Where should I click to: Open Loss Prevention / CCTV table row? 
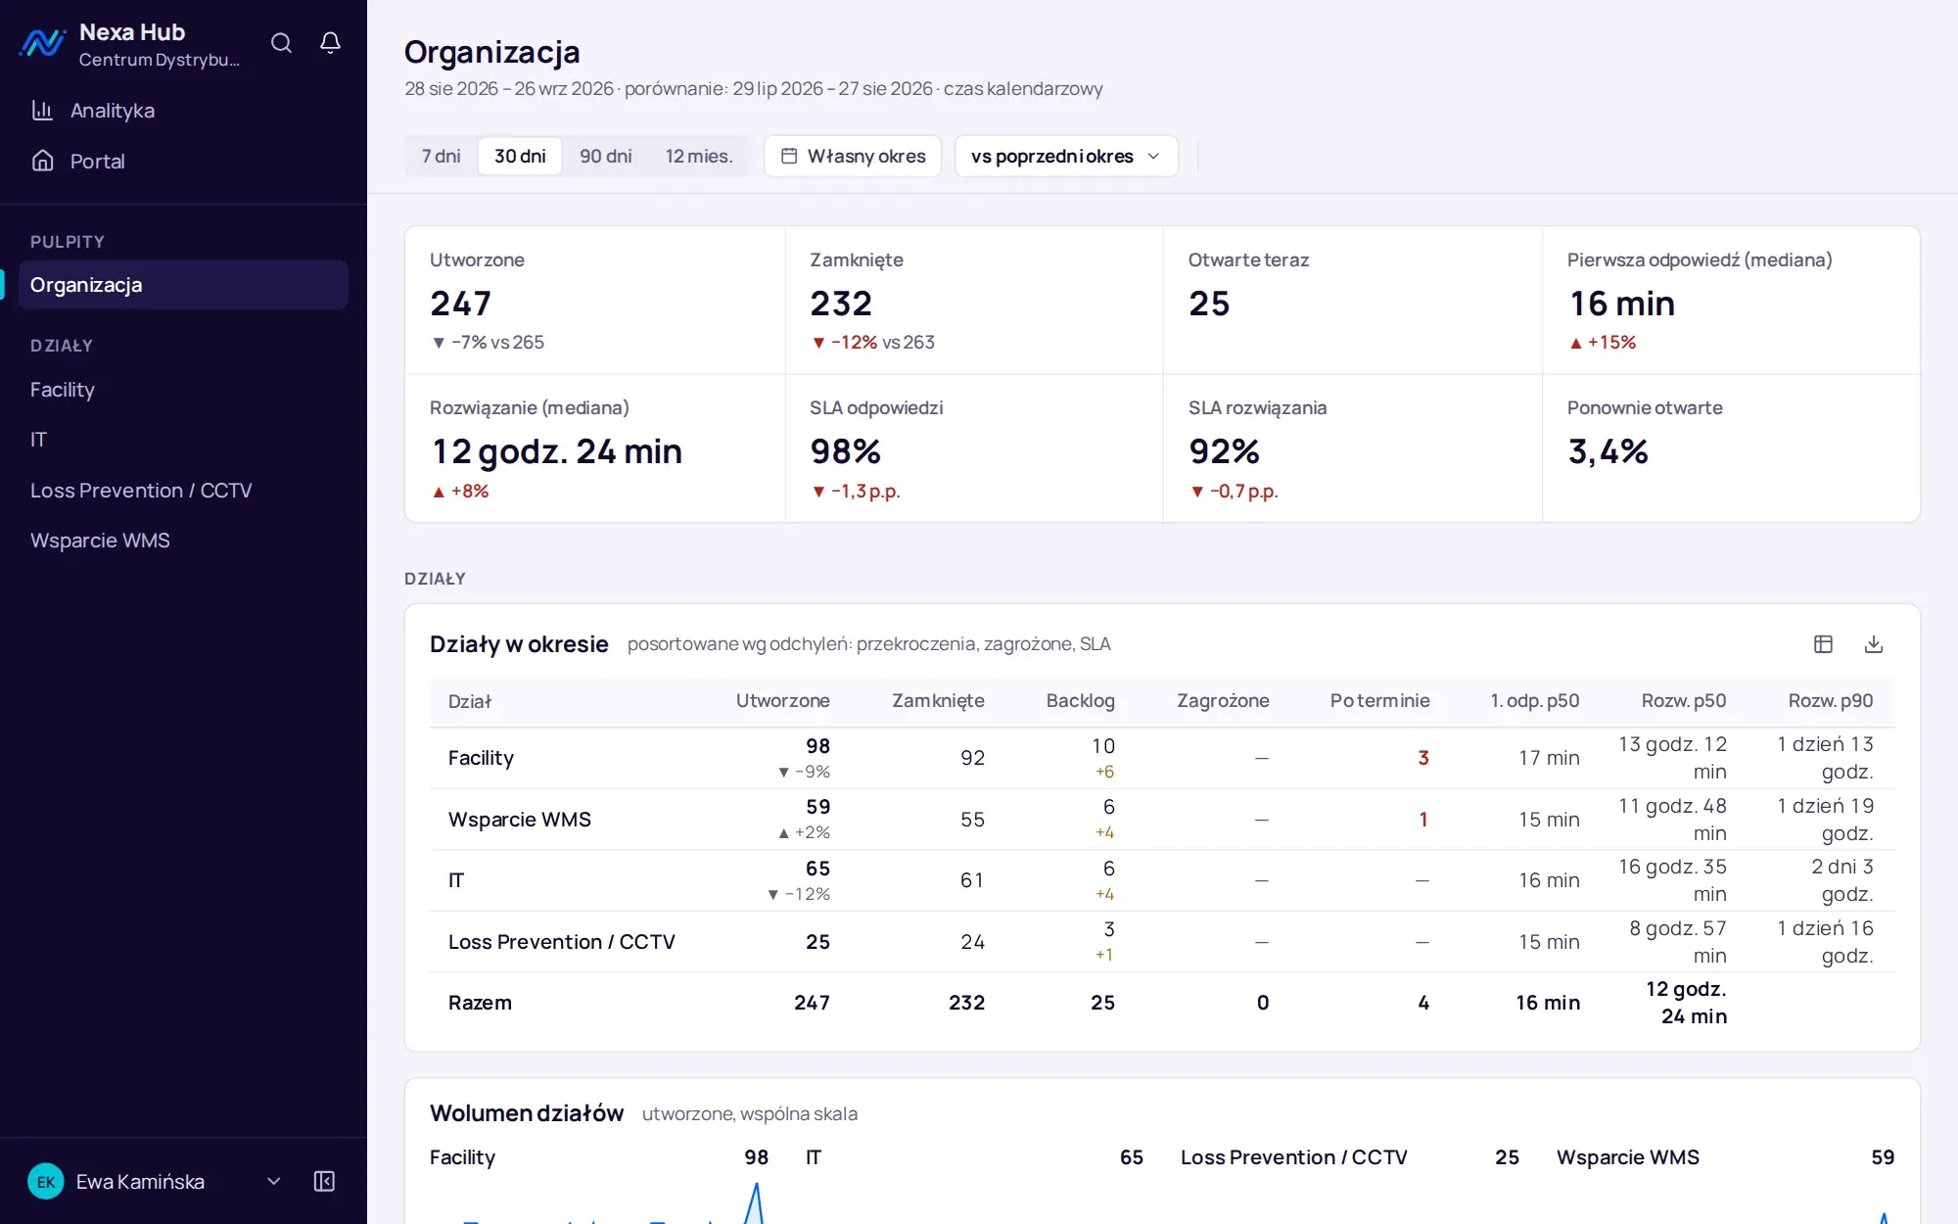[1162, 942]
